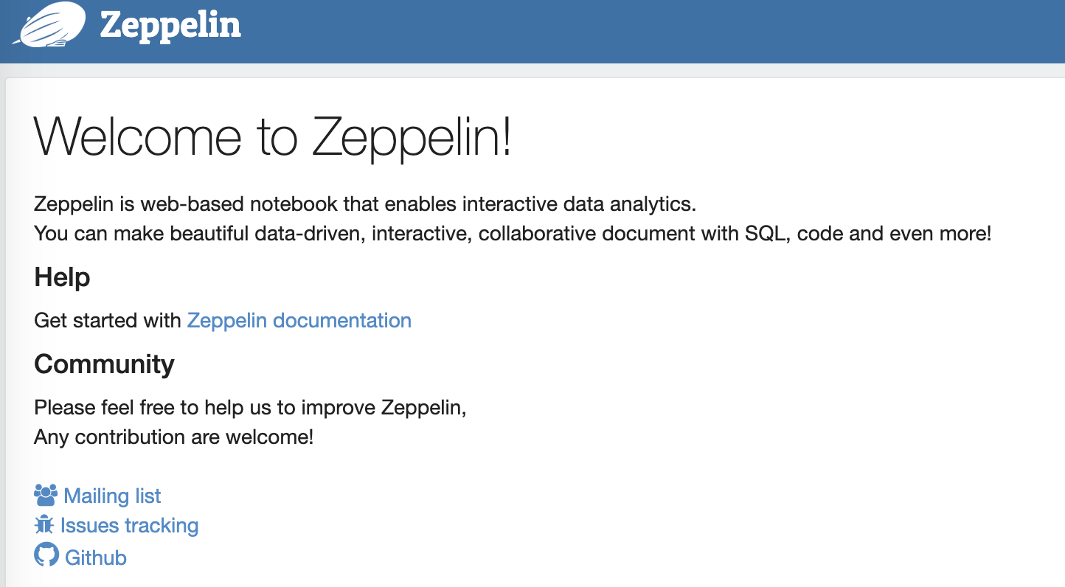Click the "Any contribution are welcome!" line

point(173,437)
